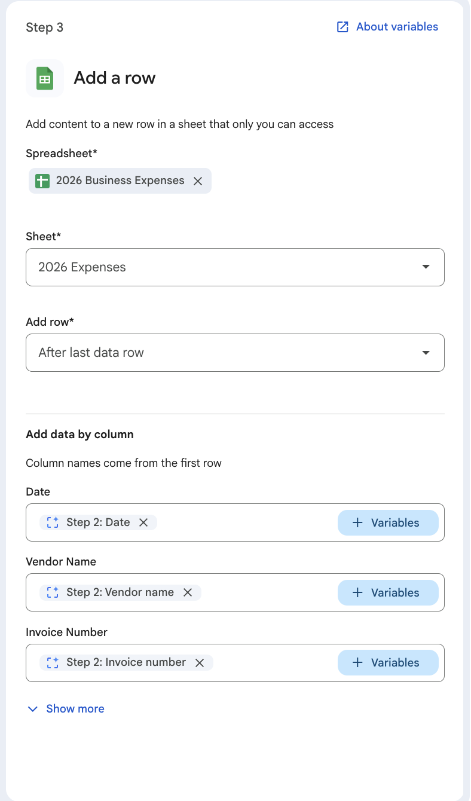471x801 pixels.
Task: Click inside the Vendor Name column input field
Action: 269,592
